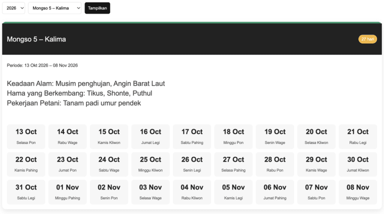Image resolution: width=384 pixels, height=214 pixels.
Task: Click the 27 hari badge
Action: pyautogui.click(x=367, y=39)
